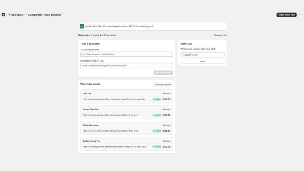This screenshot has height=171, width=304.
Task: Click the par-for-the-course-polo competitor URL
Action: point(114,99)
